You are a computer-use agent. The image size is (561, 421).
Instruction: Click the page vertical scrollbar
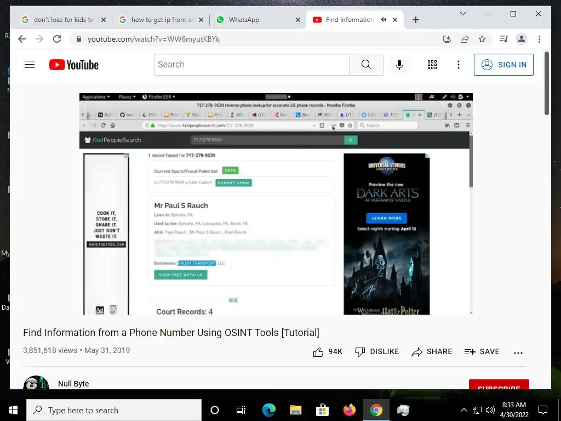547,83
